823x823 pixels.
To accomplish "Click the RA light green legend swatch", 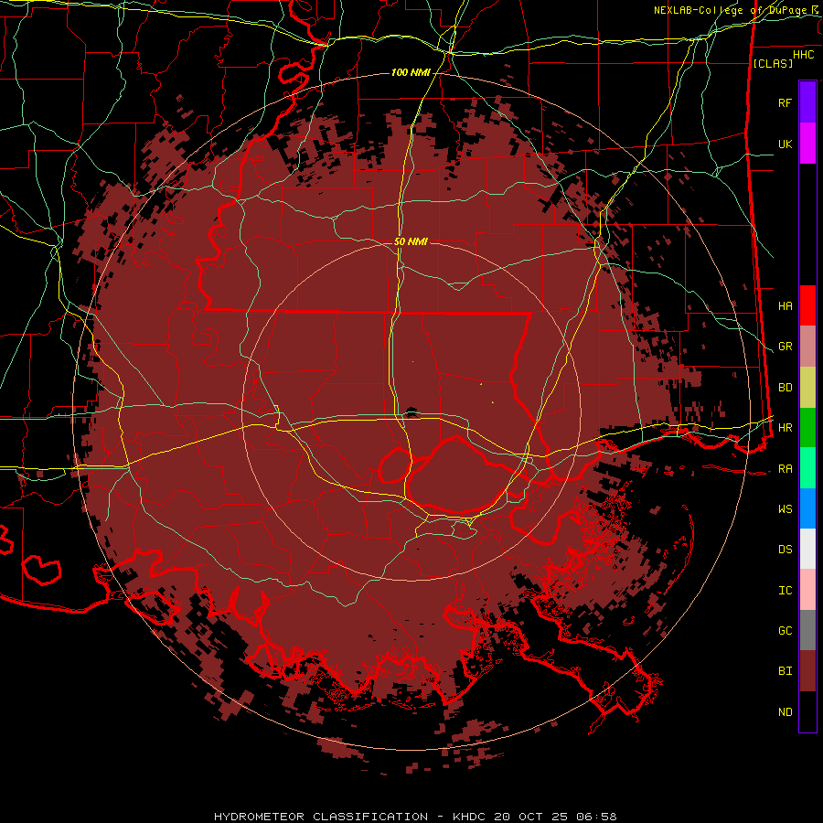I will 807,468.
